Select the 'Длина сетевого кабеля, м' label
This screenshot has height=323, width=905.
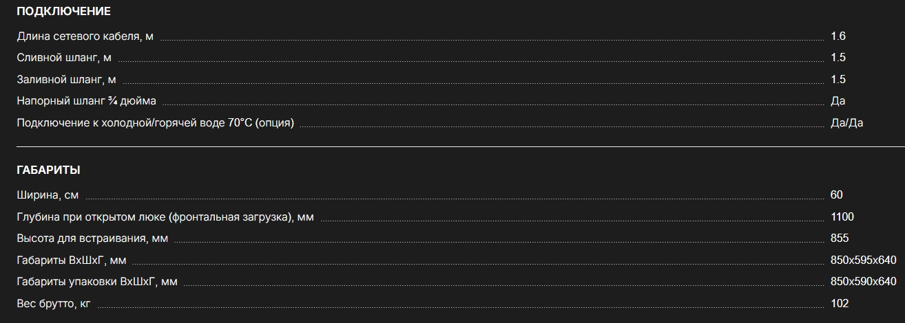[x=85, y=36]
